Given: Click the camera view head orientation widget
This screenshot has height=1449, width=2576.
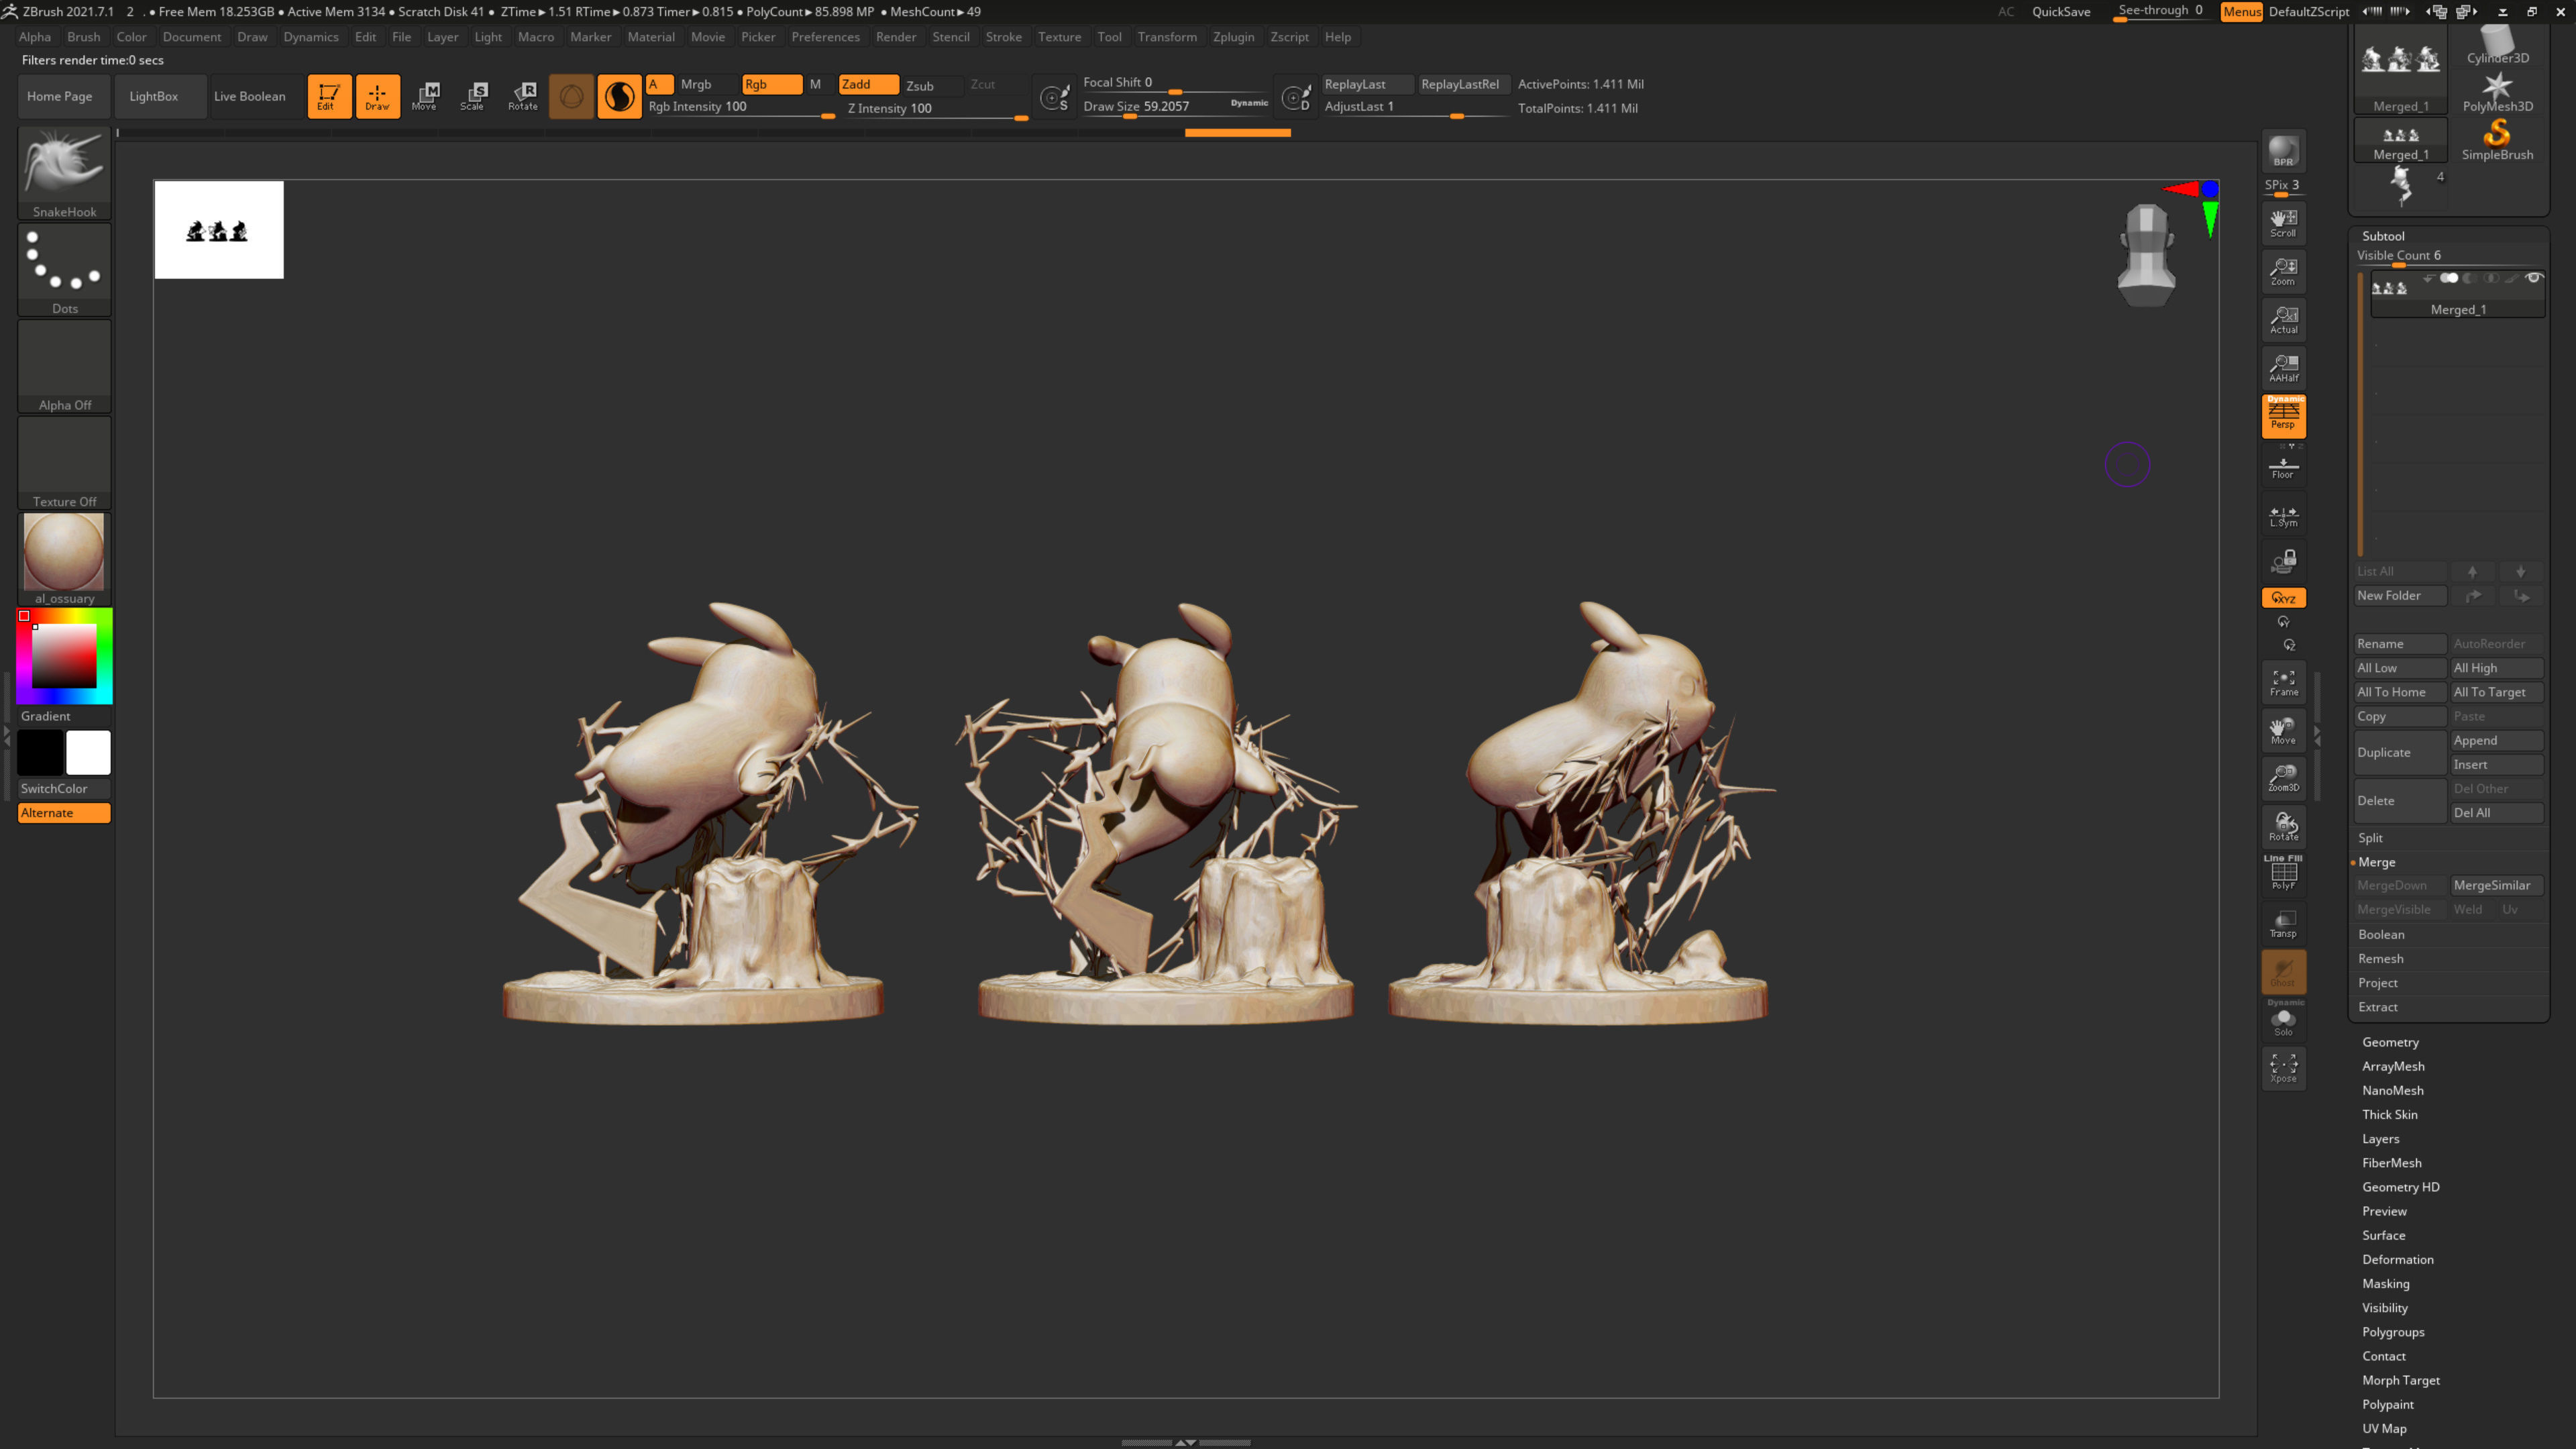Looking at the screenshot, I should click(x=2147, y=254).
